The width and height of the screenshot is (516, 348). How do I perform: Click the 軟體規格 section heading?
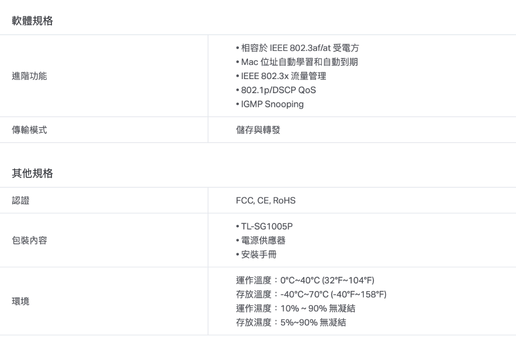coord(32,21)
